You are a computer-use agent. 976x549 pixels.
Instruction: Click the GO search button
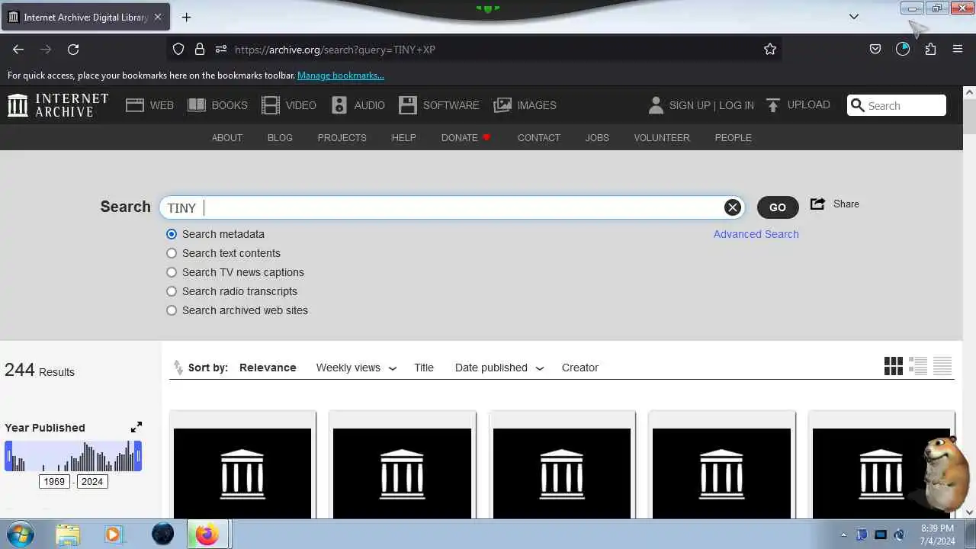778,207
